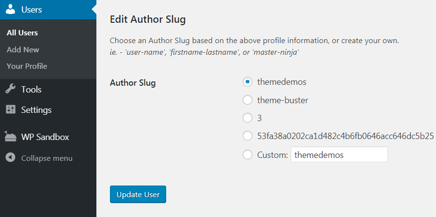Click into the Custom slug text field

pos(339,155)
